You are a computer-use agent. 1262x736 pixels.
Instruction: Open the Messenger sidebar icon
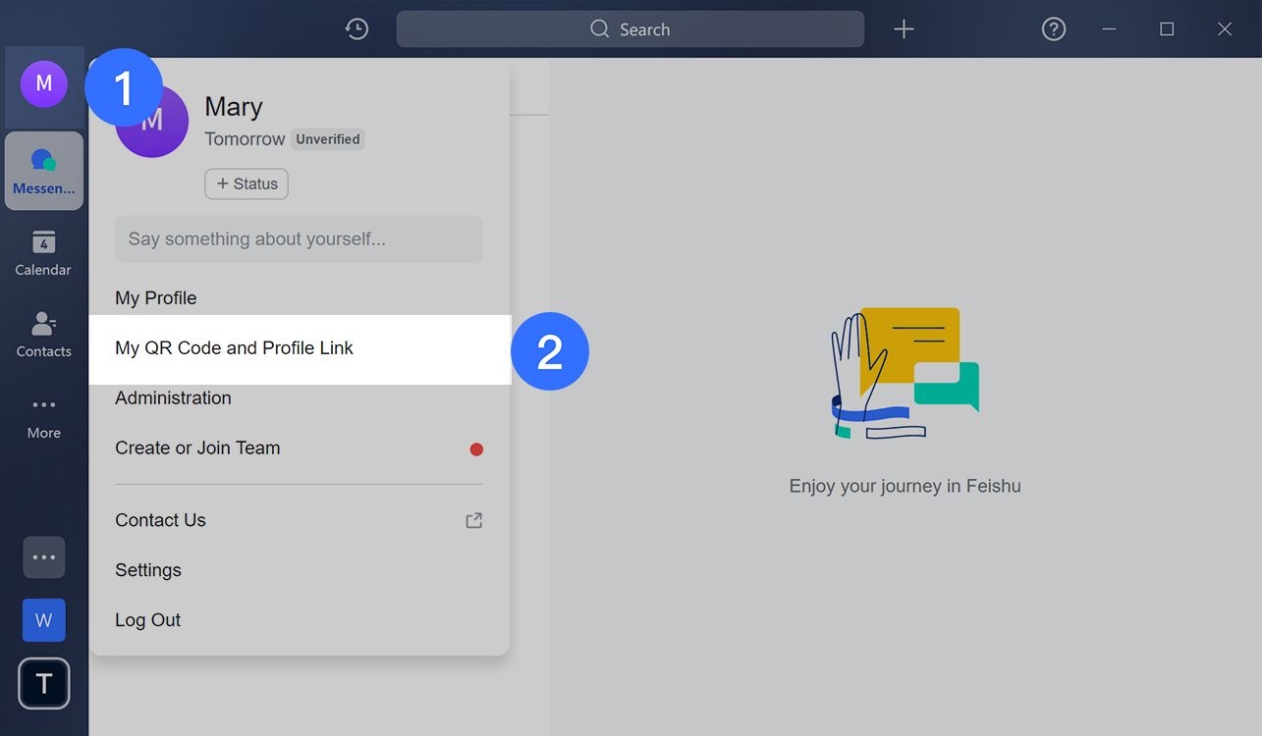tap(44, 170)
